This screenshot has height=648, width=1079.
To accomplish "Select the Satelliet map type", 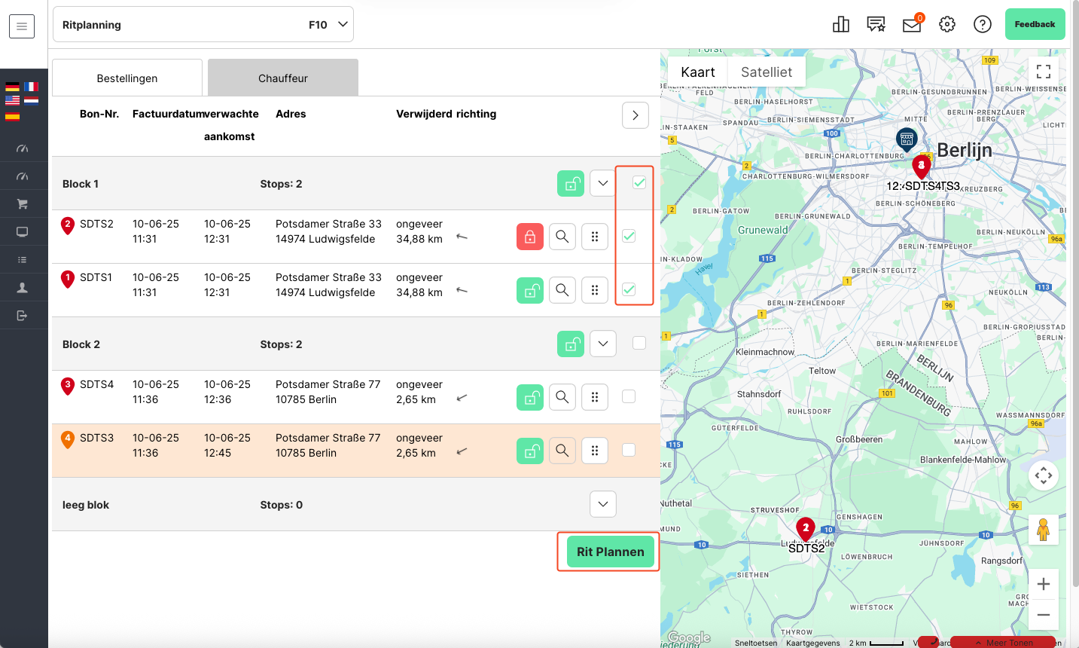I will [x=767, y=72].
